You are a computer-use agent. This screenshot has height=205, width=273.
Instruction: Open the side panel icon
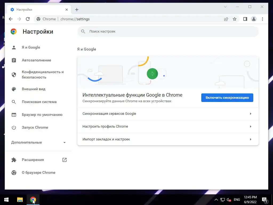[x=245, y=19]
